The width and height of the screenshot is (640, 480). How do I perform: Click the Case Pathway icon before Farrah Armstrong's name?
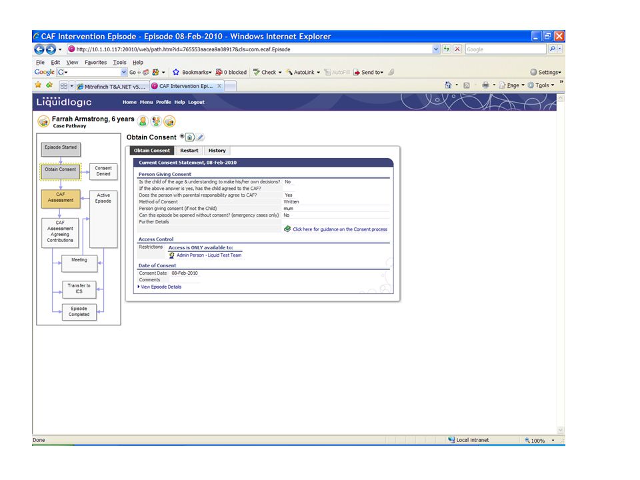coord(44,121)
